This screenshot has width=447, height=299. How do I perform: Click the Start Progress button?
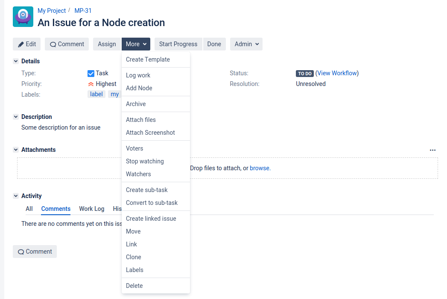(x=178, y=44)
